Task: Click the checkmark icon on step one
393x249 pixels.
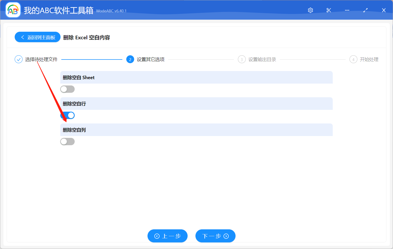Action: point(18,59)
